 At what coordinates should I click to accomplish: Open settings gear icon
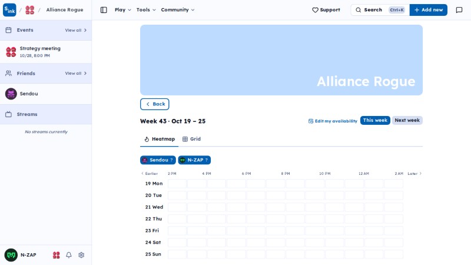pyautogui.click(x=81, y=255)
